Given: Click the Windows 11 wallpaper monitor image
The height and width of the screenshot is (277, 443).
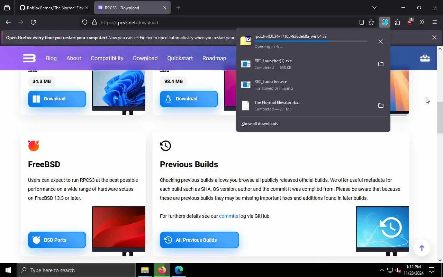Looking at the screenshot, I should coord(119,92).
